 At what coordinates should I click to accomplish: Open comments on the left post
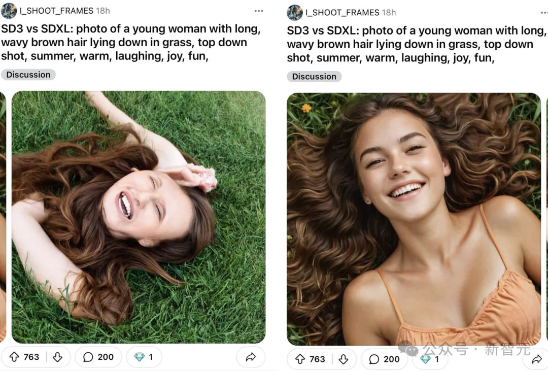click(98, 357)
